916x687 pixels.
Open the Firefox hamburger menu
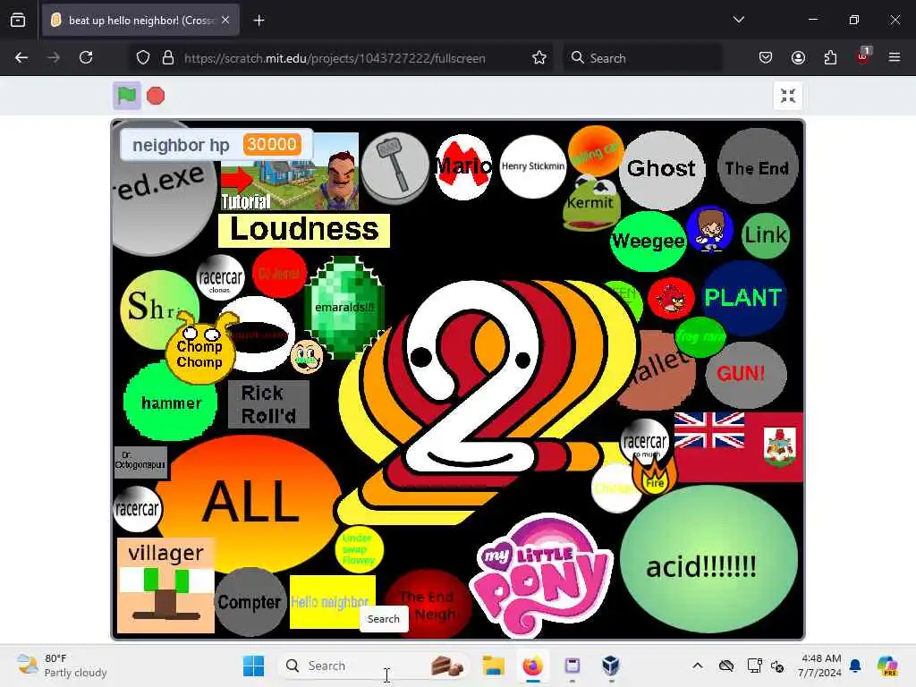coord(894,57)
